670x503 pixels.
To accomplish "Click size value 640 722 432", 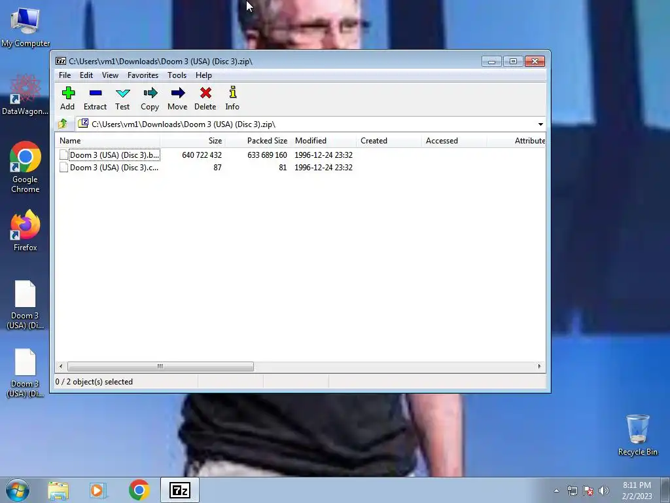I will tap(202, 155).
